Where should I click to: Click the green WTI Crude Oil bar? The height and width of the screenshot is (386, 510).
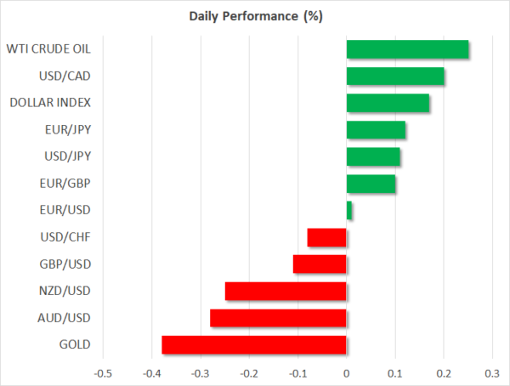(x=407, y=49)
